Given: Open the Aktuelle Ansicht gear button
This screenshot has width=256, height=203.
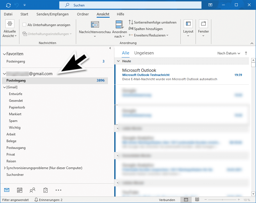Looking at the screenshot, I should coord(10,29).
